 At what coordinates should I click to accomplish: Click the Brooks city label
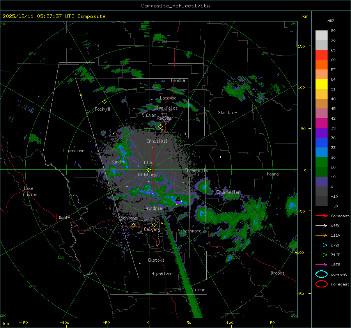click(277, 273)
